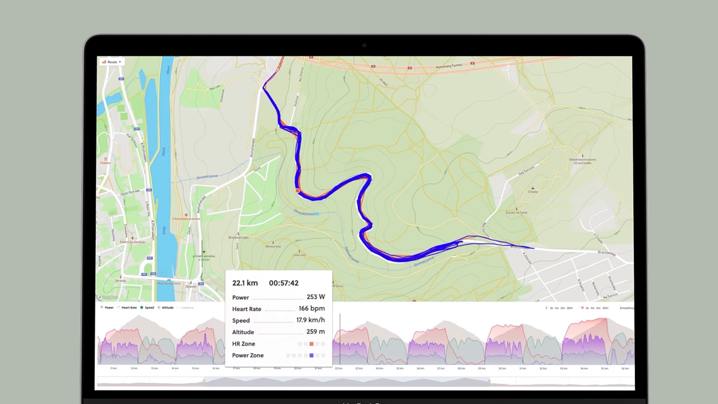Toggle the Speed series in the legend
Screen dimensions: 718x404
tap(147, 307)
